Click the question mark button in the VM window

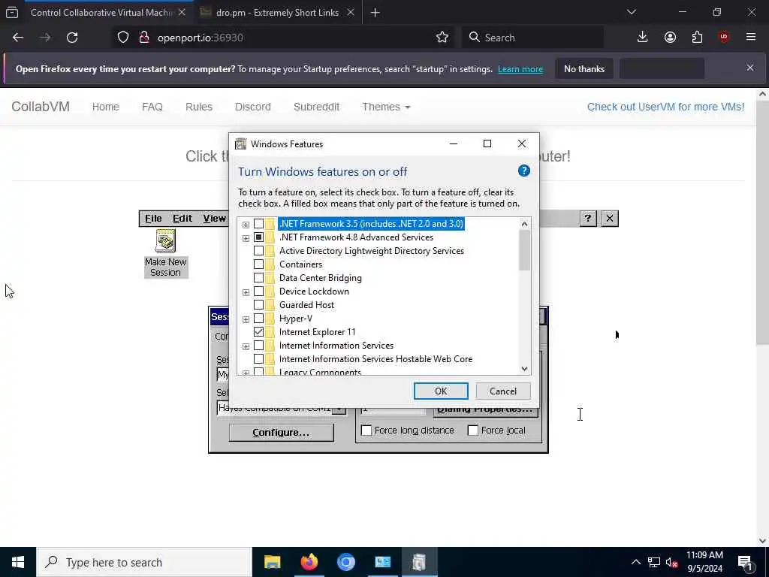(x=587, y=219)
